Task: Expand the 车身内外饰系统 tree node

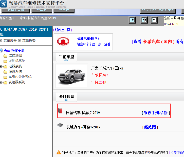Action: [x=1, y=77]
